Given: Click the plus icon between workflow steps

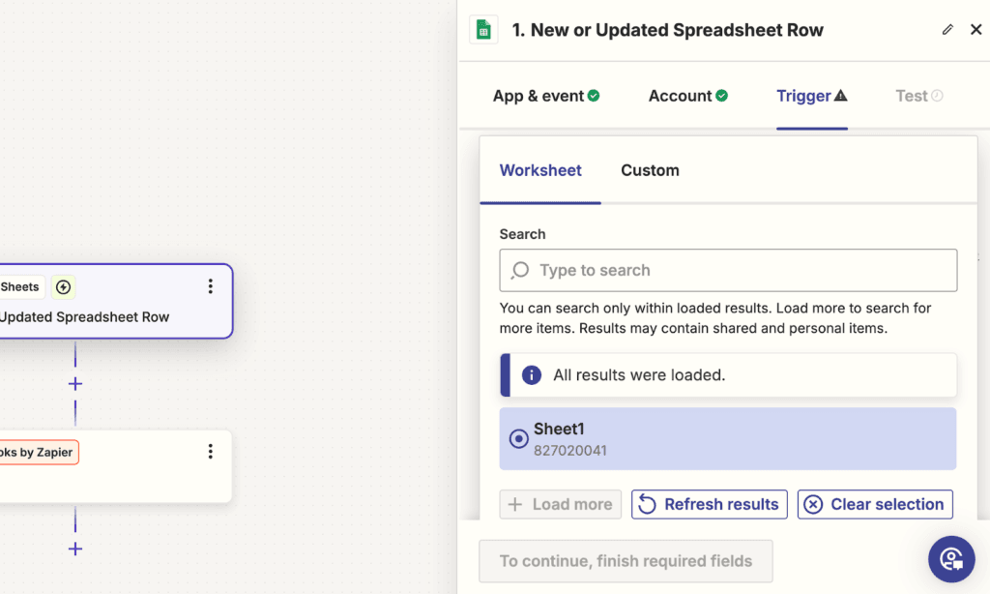Looking at the screenshot, I should coord(74,383).
